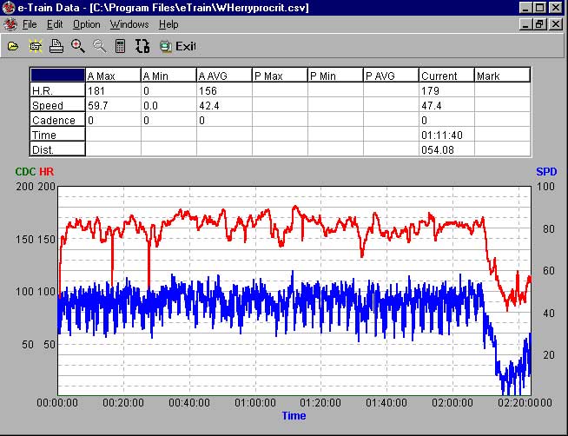568x436 pixels.
Task: Print the chart using the printer icon
Action: pyautogui.click(x=56, y=46)
